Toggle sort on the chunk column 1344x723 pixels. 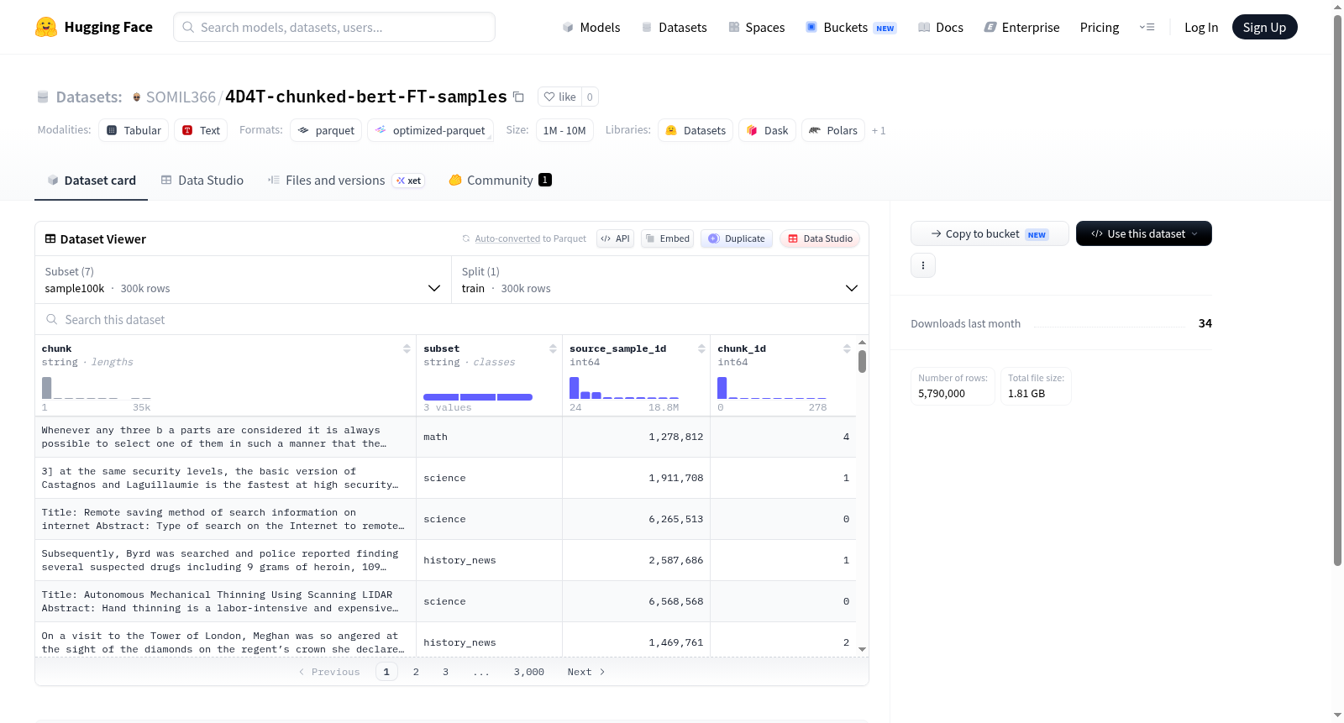pyautogui.click(x=407, y=348)
